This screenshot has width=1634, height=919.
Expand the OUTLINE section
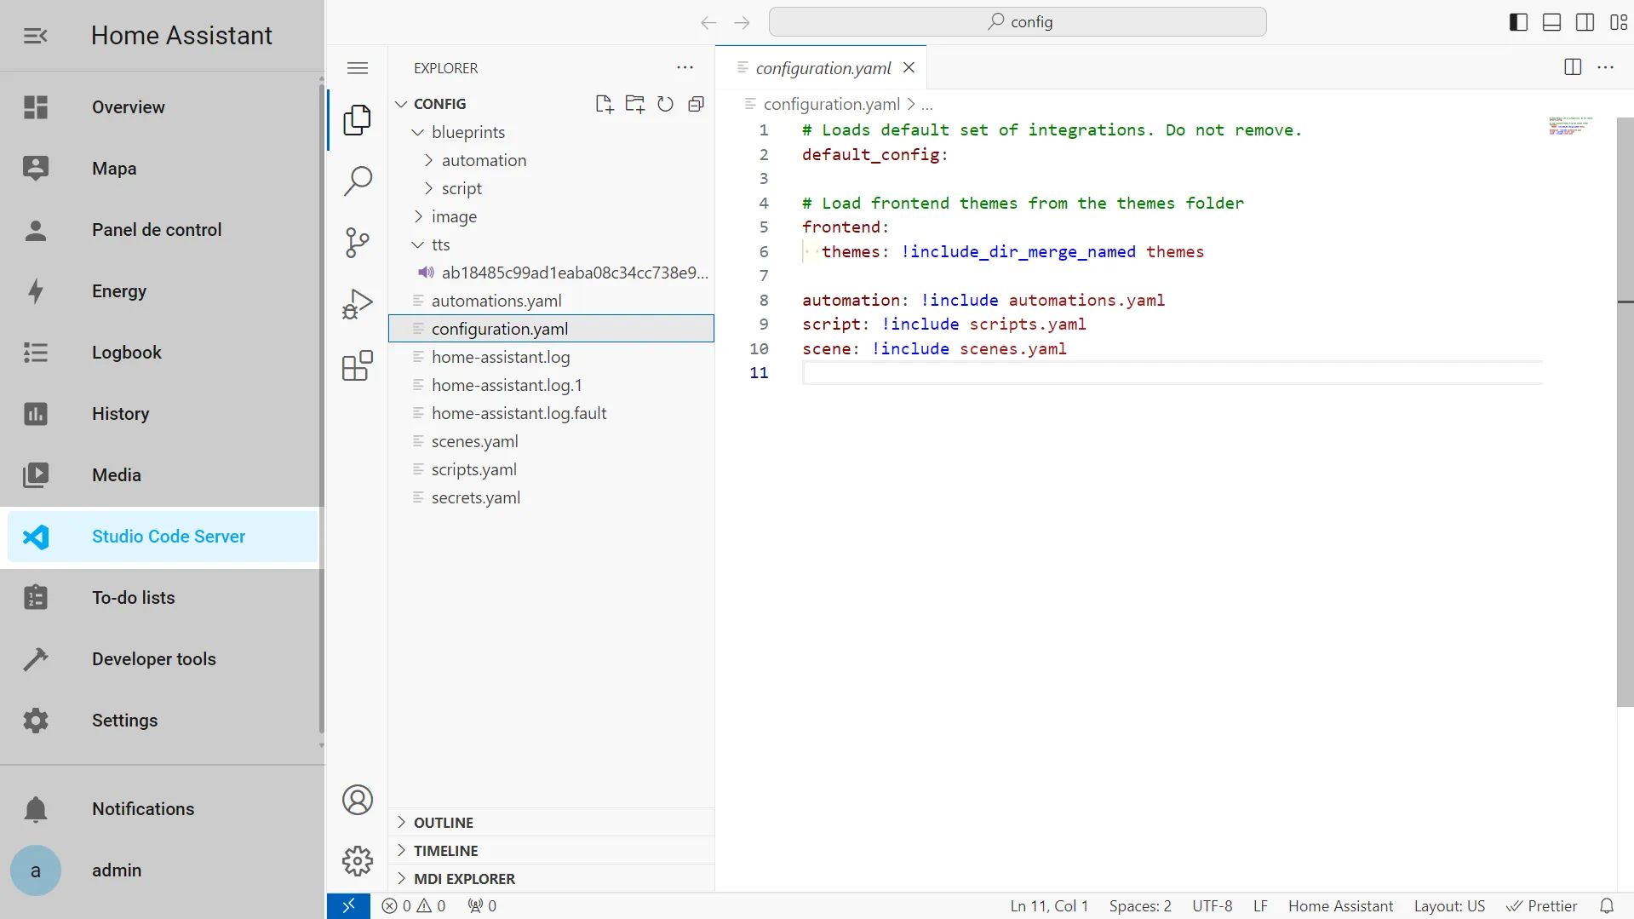coord(551,823)
